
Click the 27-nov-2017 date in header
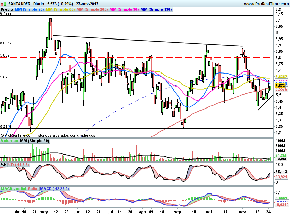coord(87,4)
